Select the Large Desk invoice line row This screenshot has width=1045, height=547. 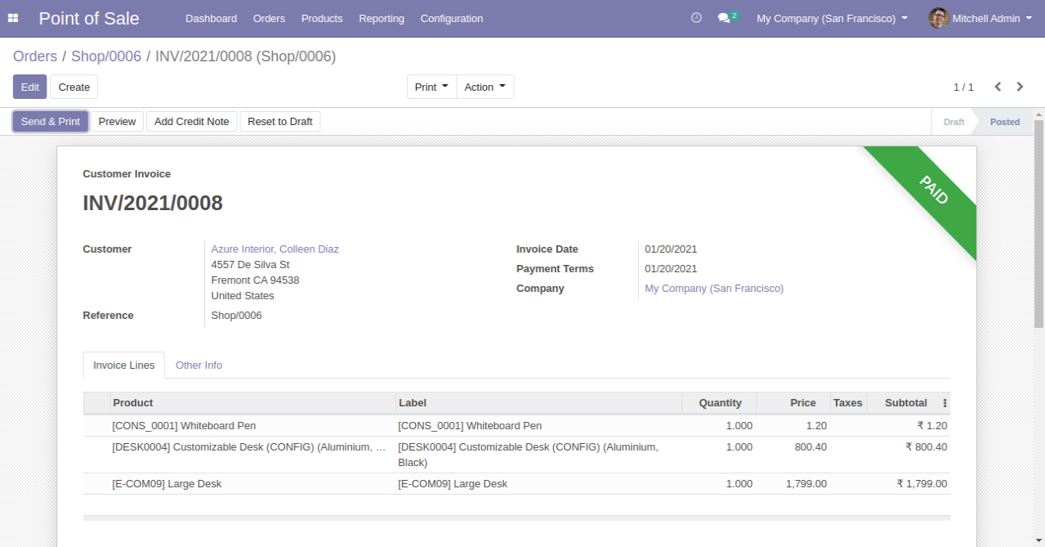click(516, 484)
